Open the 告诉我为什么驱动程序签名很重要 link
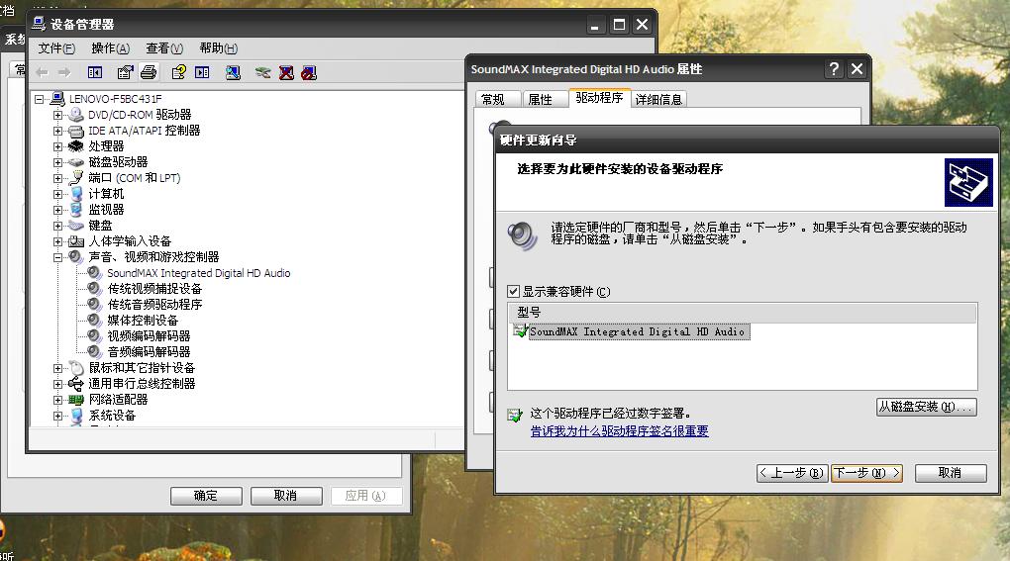 [x=619, y=431]
